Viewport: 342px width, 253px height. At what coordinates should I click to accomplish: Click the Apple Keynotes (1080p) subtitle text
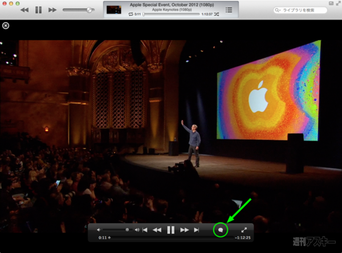172,10
